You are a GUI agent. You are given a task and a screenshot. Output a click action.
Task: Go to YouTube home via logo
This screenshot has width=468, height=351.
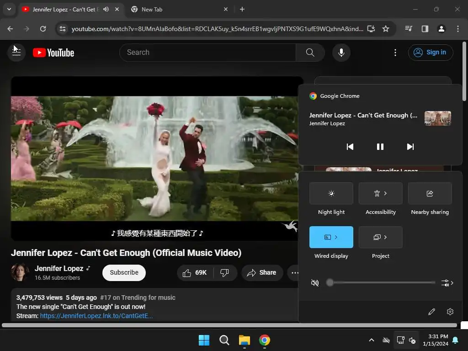click(x=53, y=53)
